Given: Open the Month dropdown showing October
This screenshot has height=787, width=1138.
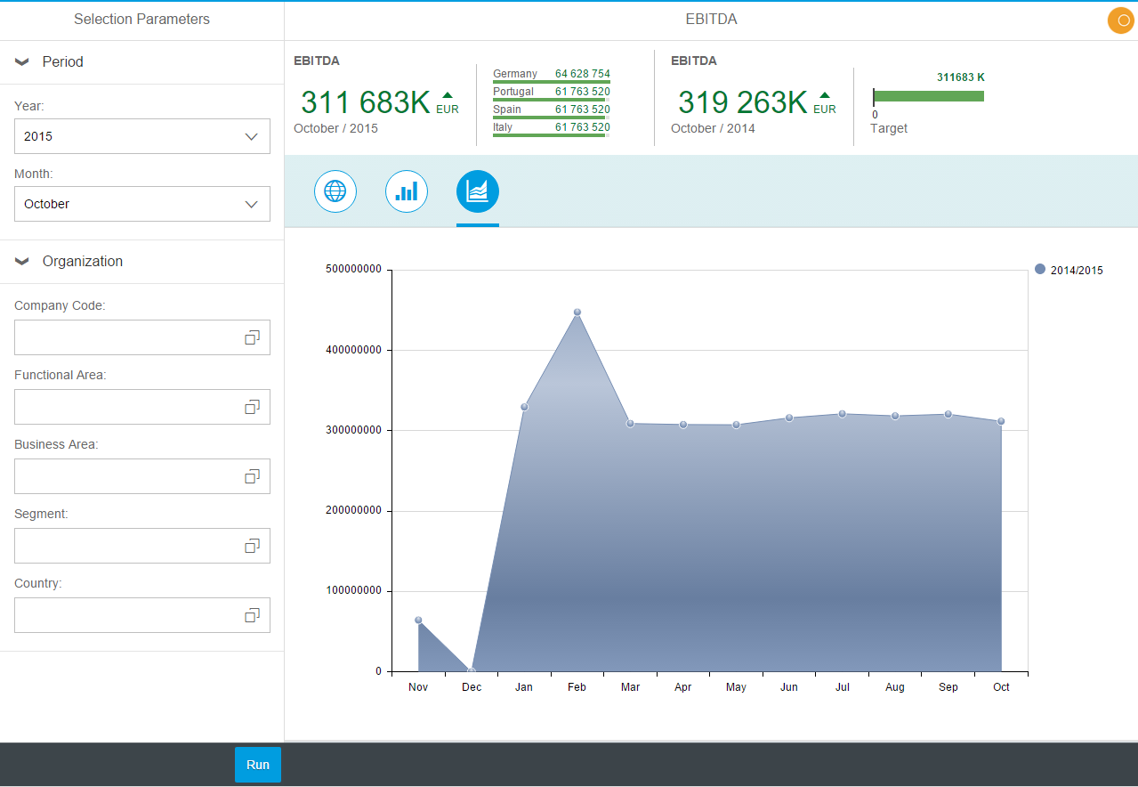Looking at the screenshot, I should pos(142,204).
